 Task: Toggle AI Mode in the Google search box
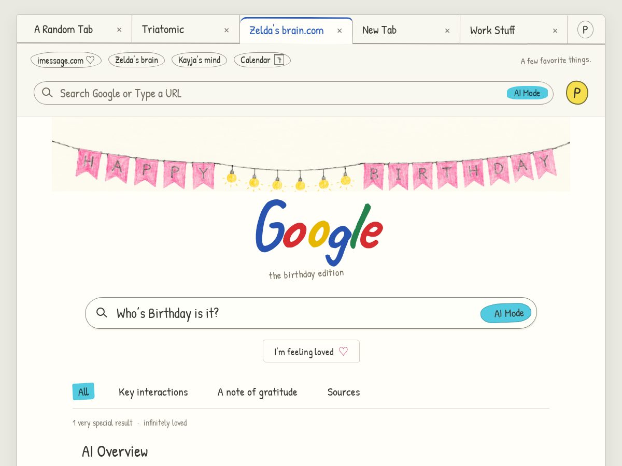tap(506, 313)
